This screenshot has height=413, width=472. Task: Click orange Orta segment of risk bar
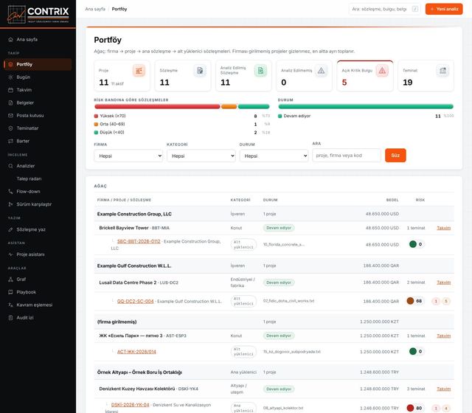click(x=229, y=106)
